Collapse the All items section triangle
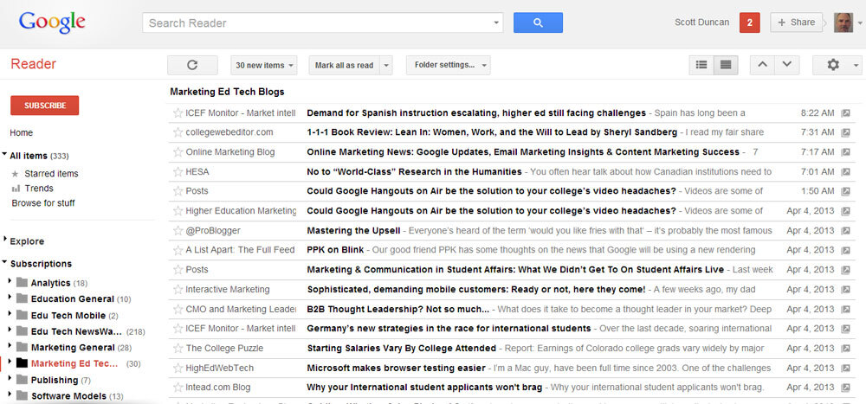 click(4, 155)
